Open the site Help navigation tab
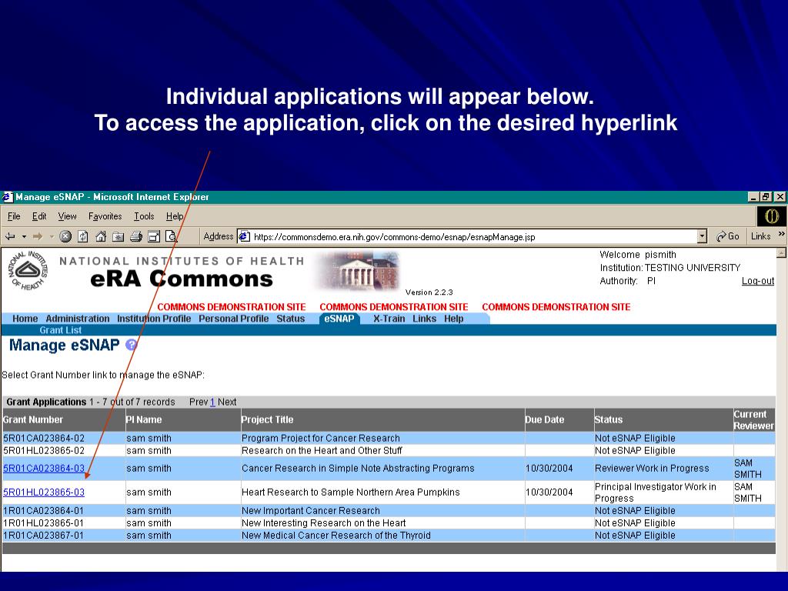Viewport: 788px width, 591px height. point(453,319)
